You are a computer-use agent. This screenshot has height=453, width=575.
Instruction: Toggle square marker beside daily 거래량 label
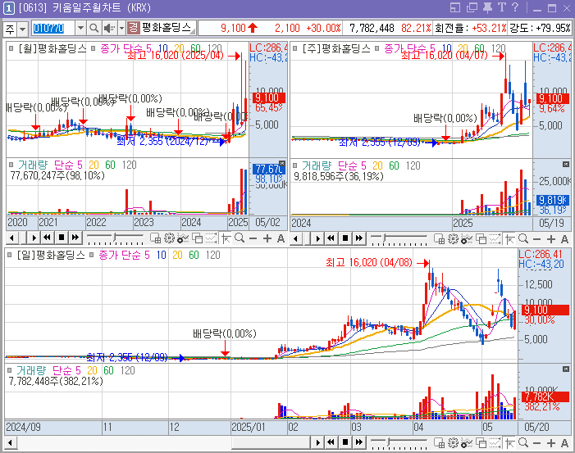coord(10,370)
